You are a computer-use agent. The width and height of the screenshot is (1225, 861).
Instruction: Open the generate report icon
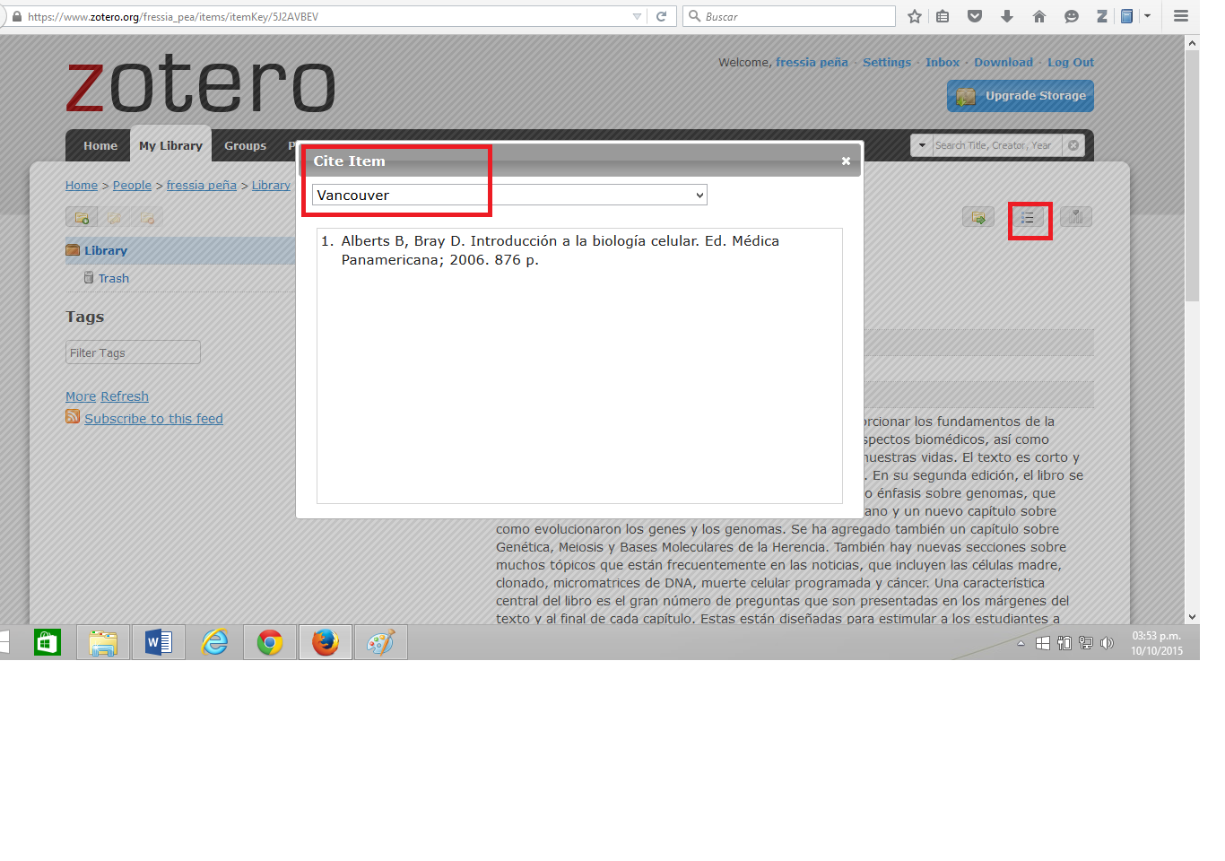point(1075,217)
